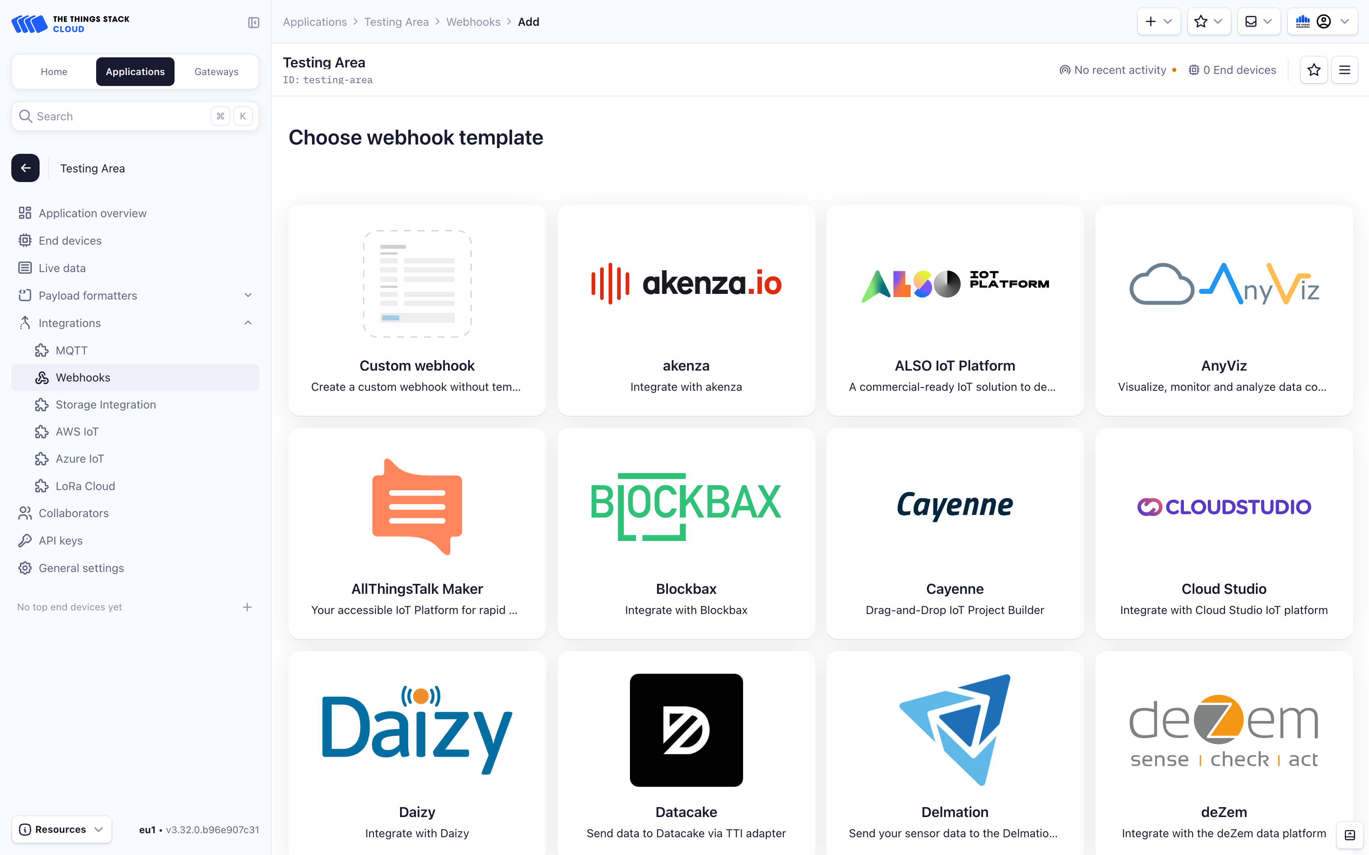Viewport: 1369px width, 855px height.
Task: Open the AWS IoT integration
Action: (x=76, y=431)
